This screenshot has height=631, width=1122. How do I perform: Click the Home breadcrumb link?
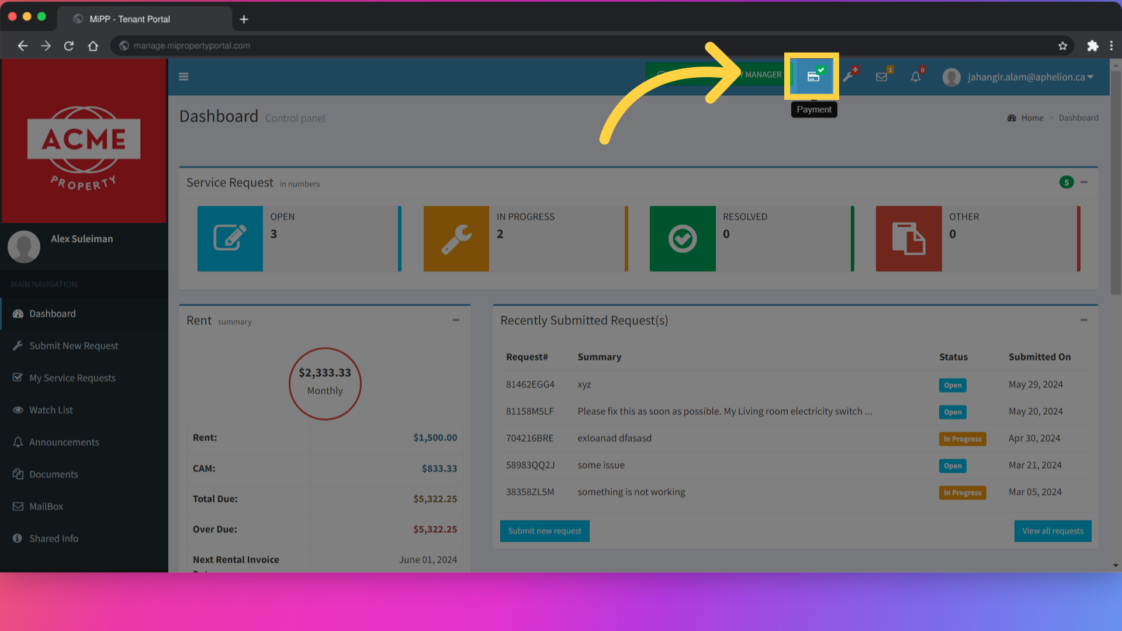pos(1032,118)
